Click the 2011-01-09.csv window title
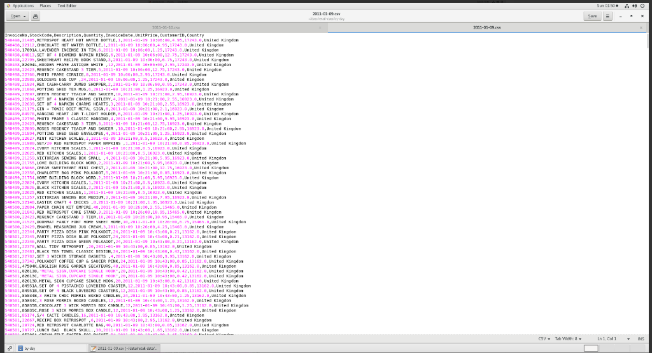This screenshot has width=652, height=353. tap(327, 14)
